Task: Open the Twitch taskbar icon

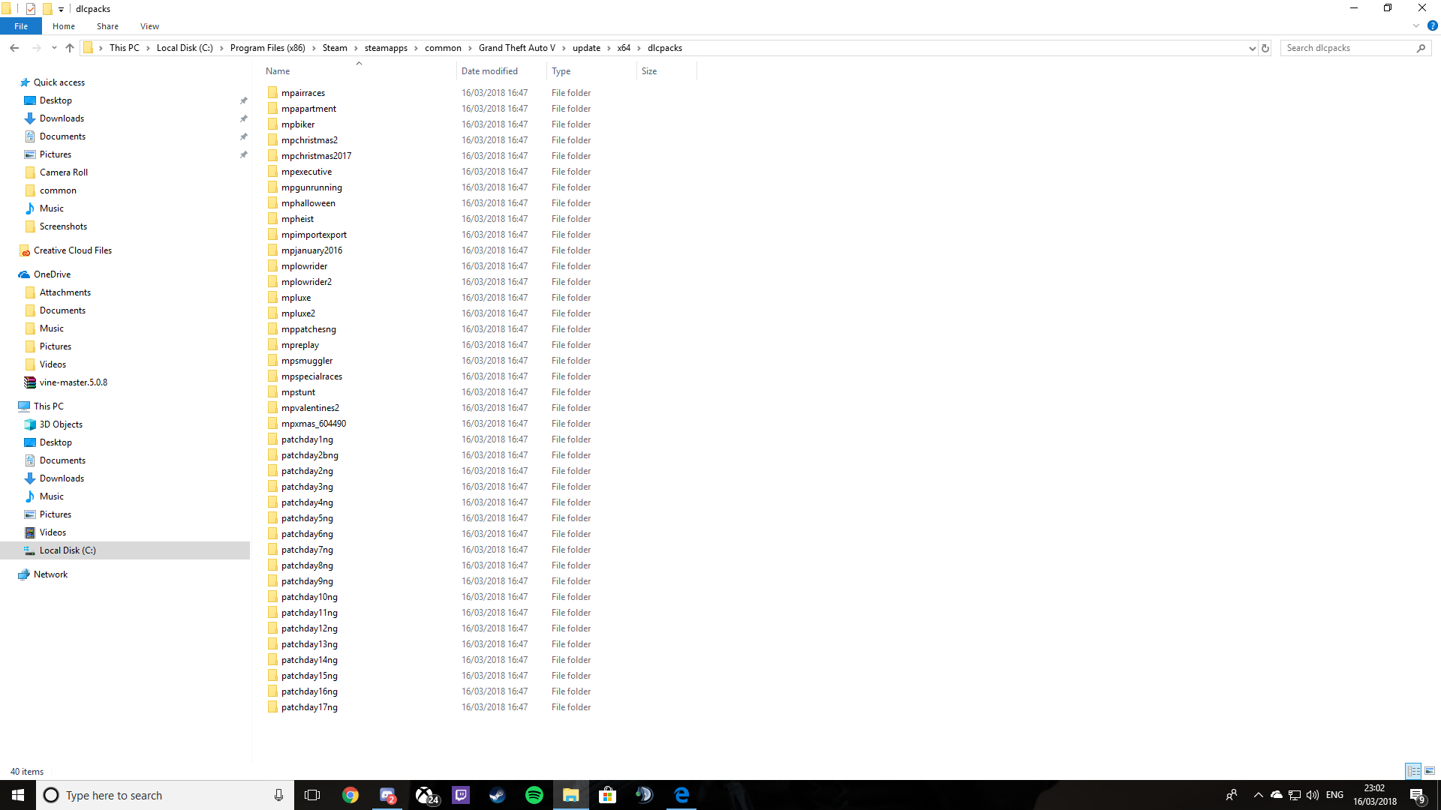Action: click(460, 795)
